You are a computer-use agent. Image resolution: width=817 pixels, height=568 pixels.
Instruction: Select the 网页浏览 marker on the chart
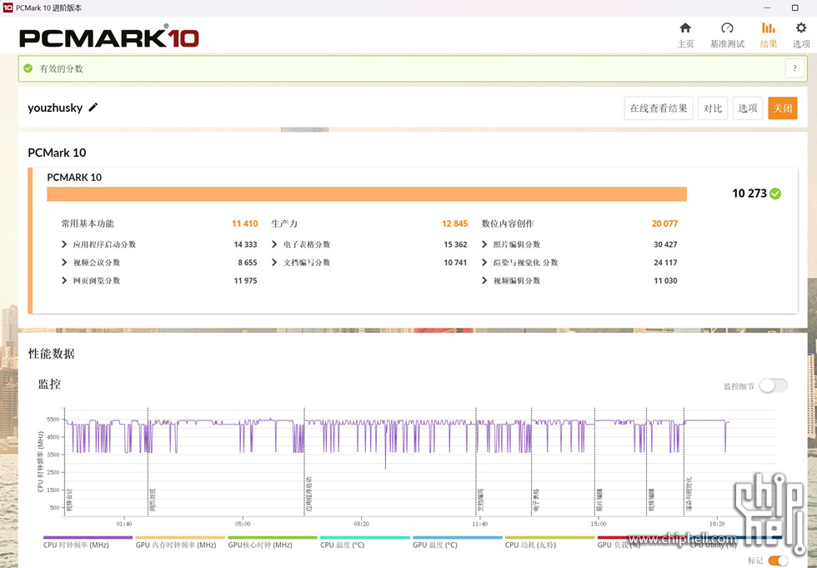(x=153, y=500)
